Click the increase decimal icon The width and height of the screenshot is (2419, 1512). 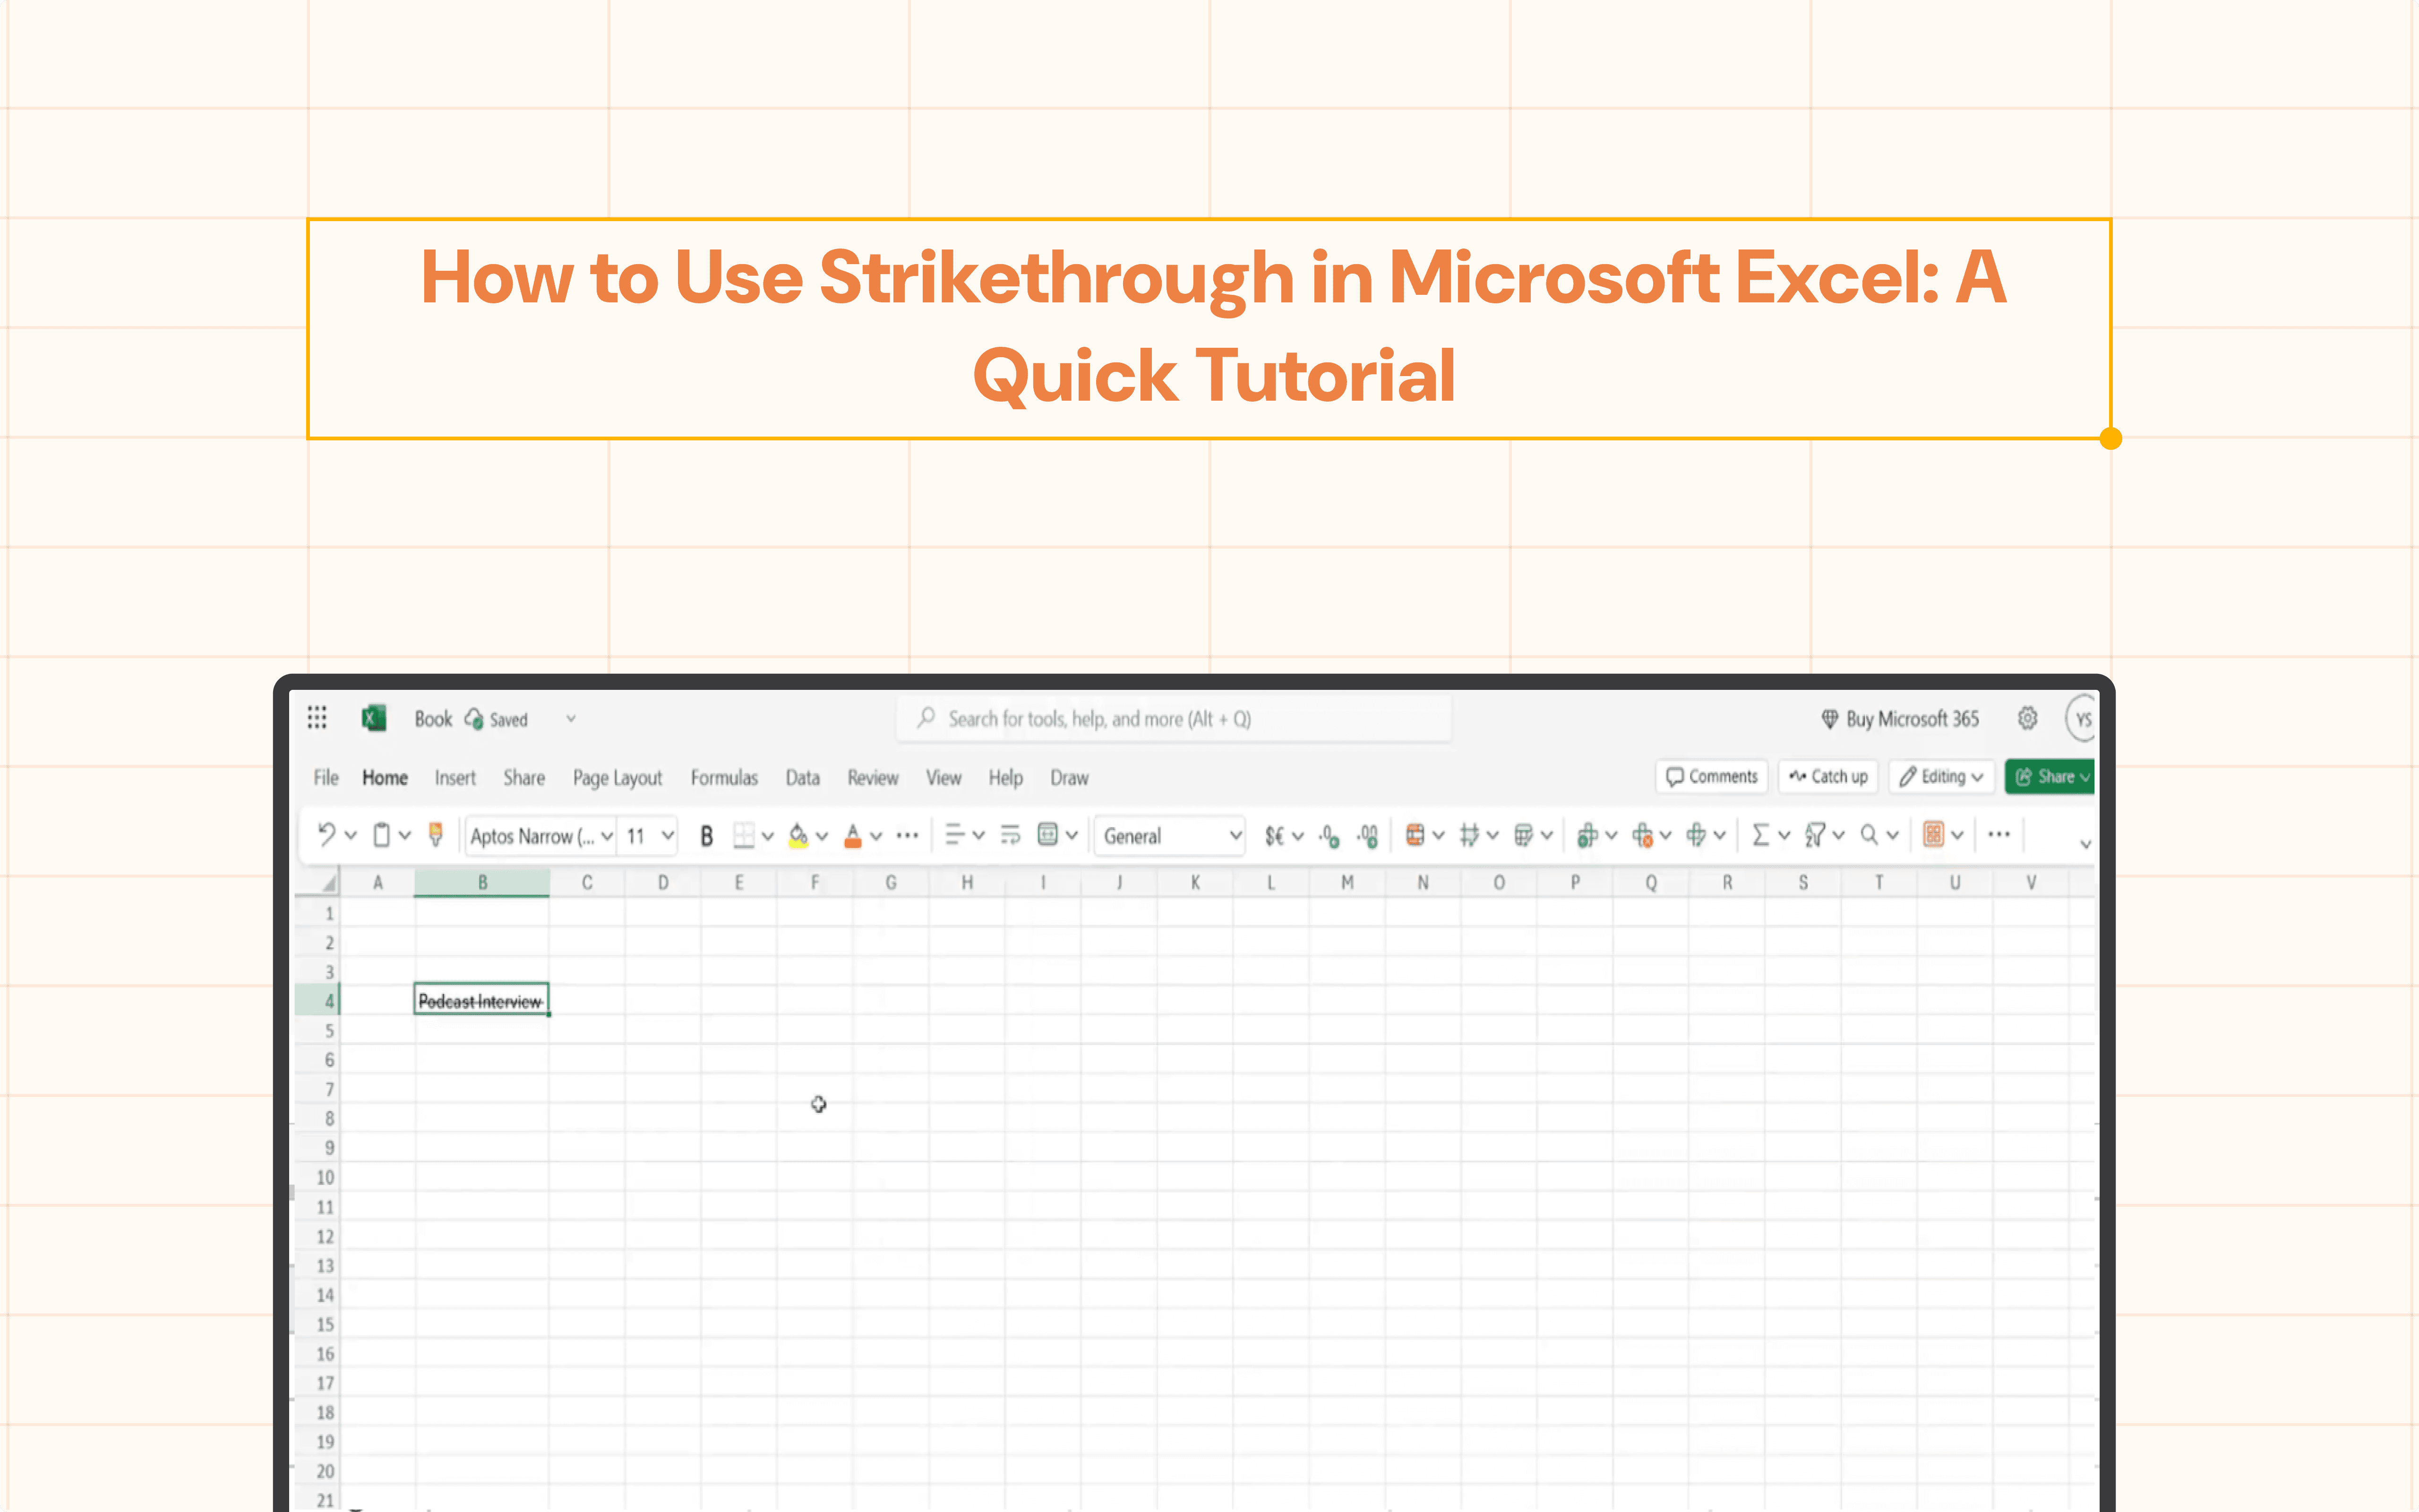coord(1367,835)
